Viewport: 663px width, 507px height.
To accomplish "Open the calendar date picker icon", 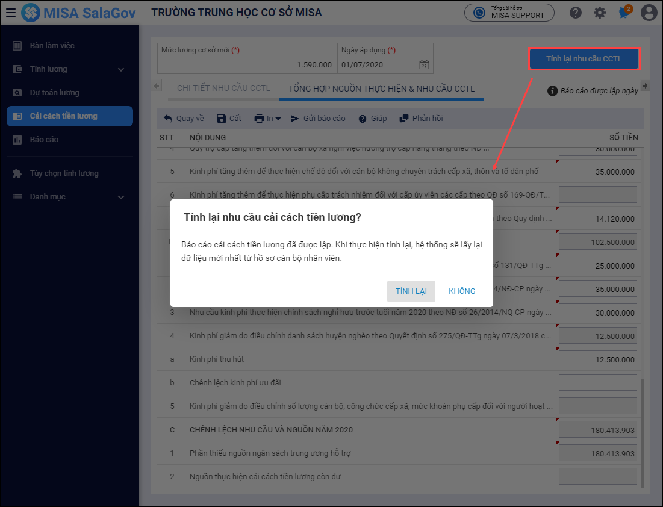I will (424, 64).
